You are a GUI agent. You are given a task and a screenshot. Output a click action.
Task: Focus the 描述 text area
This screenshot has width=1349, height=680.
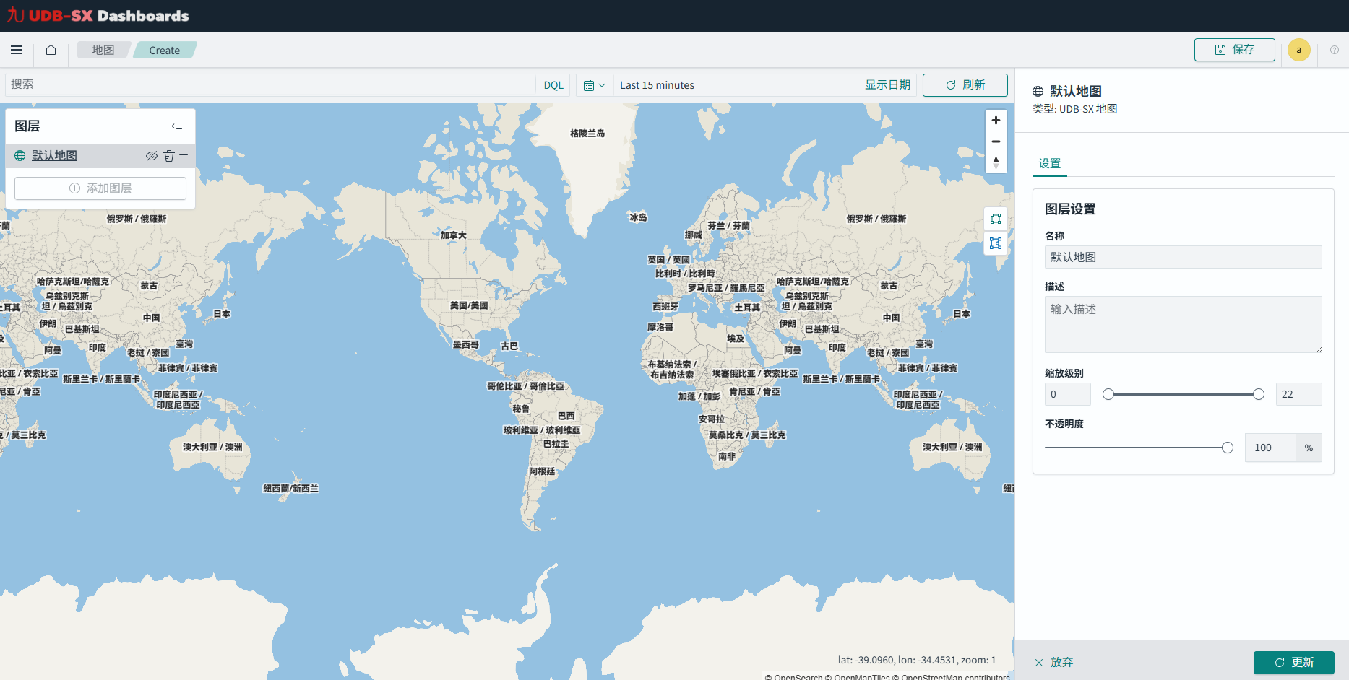[1183, 324]
